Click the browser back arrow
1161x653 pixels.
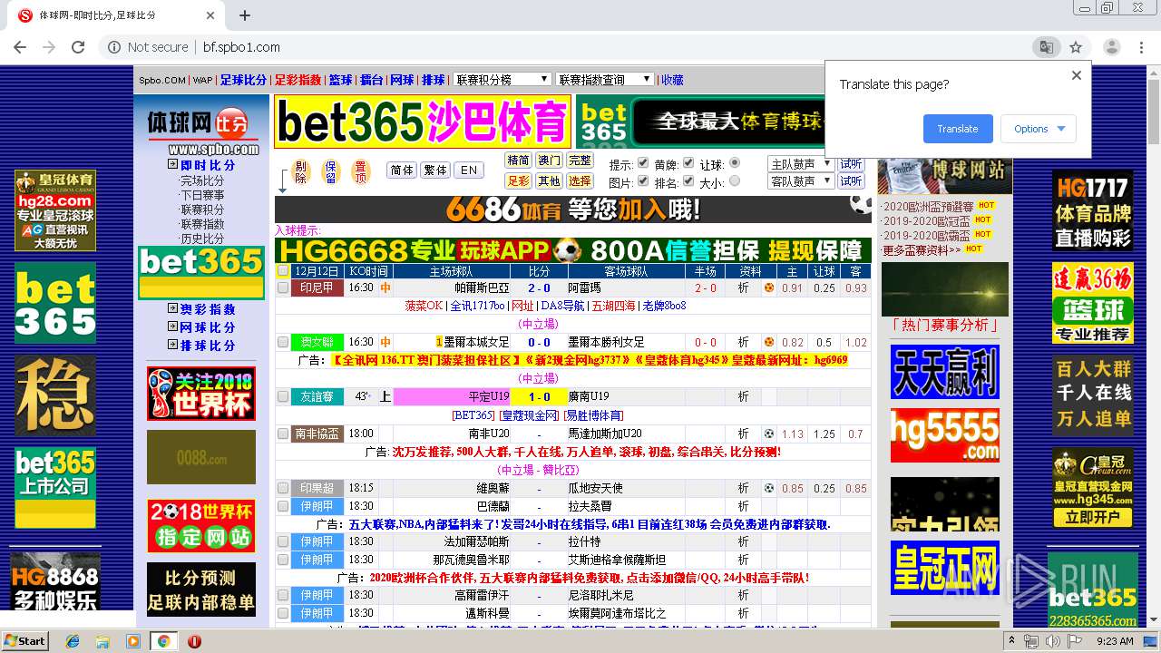pos(20,47)
